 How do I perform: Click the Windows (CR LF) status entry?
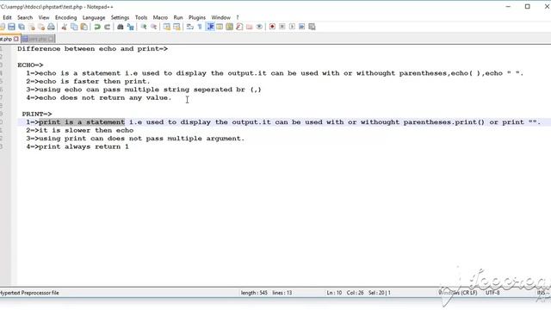[457, 293]
